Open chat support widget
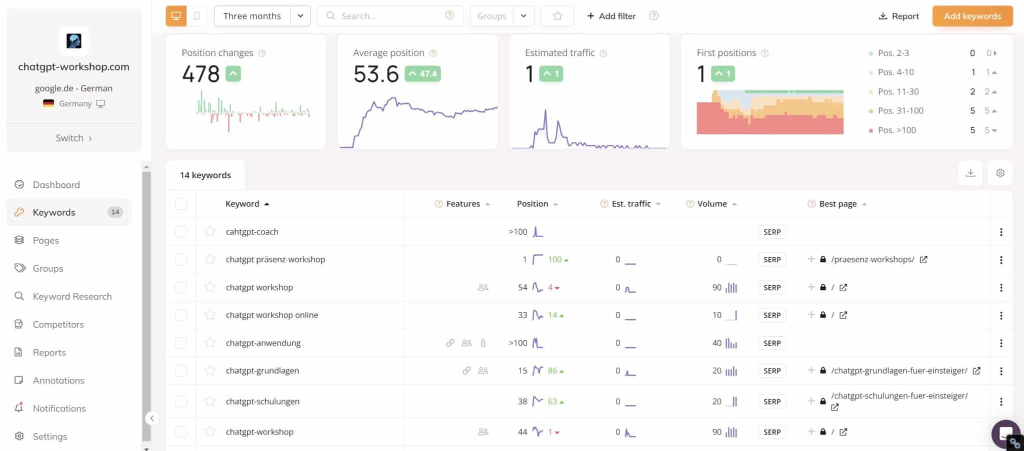Viewport: 1024px width, 451px height. tap(1005, 434)
